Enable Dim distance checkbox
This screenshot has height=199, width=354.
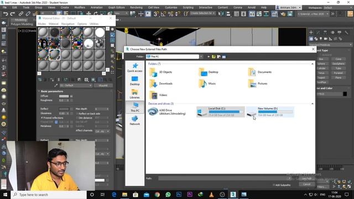(x=77, y=118)
